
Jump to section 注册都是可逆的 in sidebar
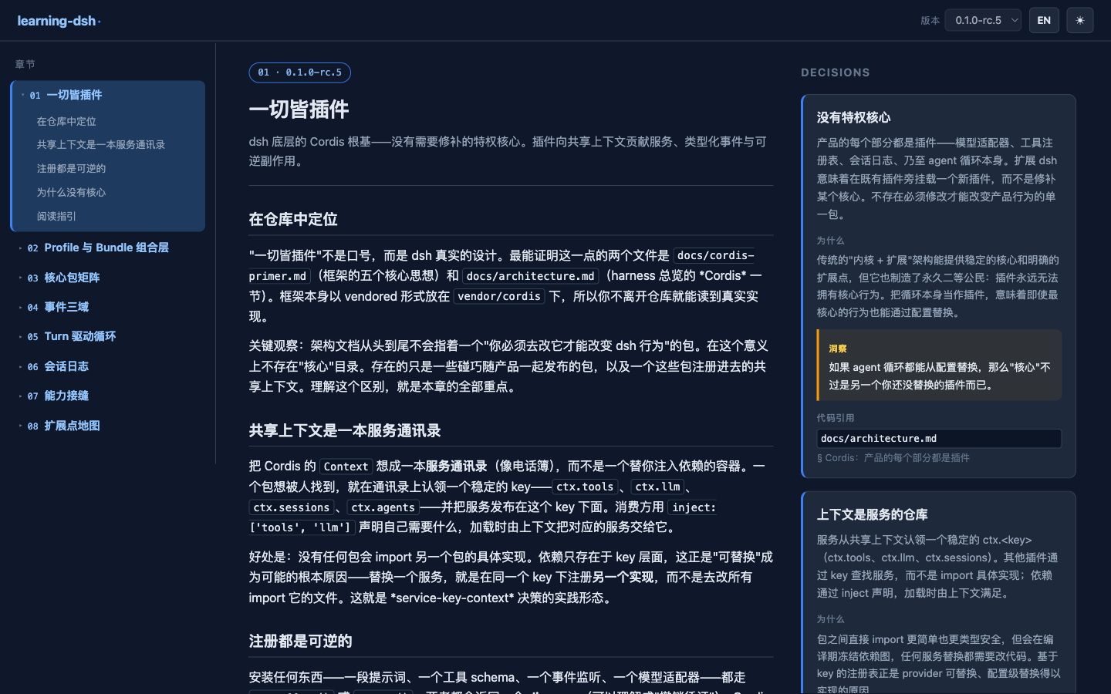coord(71,168)
